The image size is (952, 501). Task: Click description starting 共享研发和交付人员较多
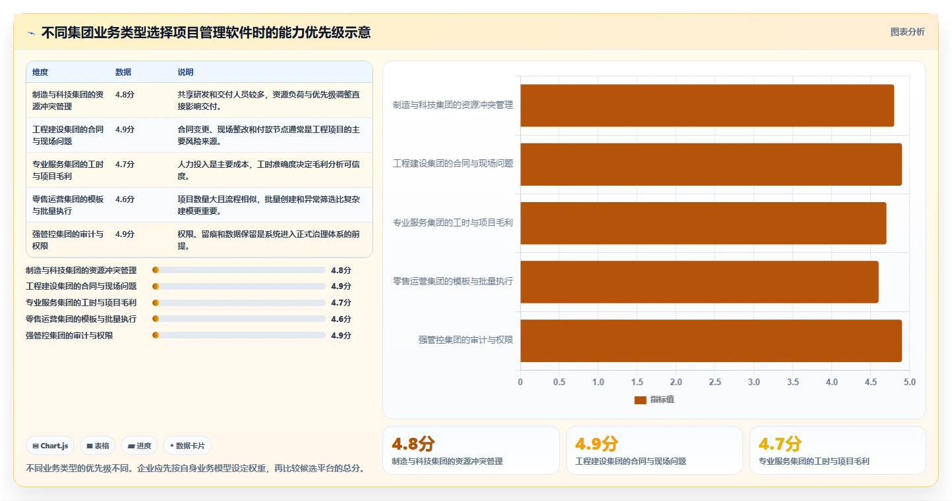268,100
